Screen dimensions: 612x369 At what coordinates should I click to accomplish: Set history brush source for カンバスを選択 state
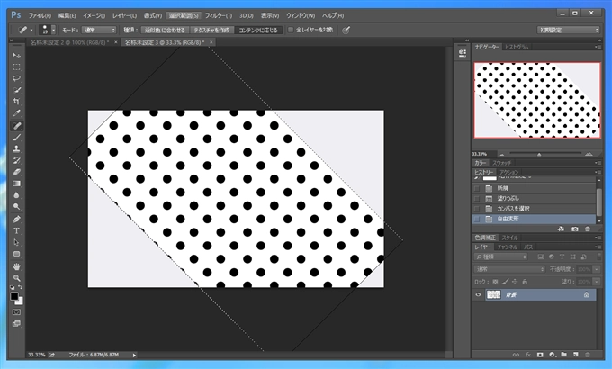477,209
